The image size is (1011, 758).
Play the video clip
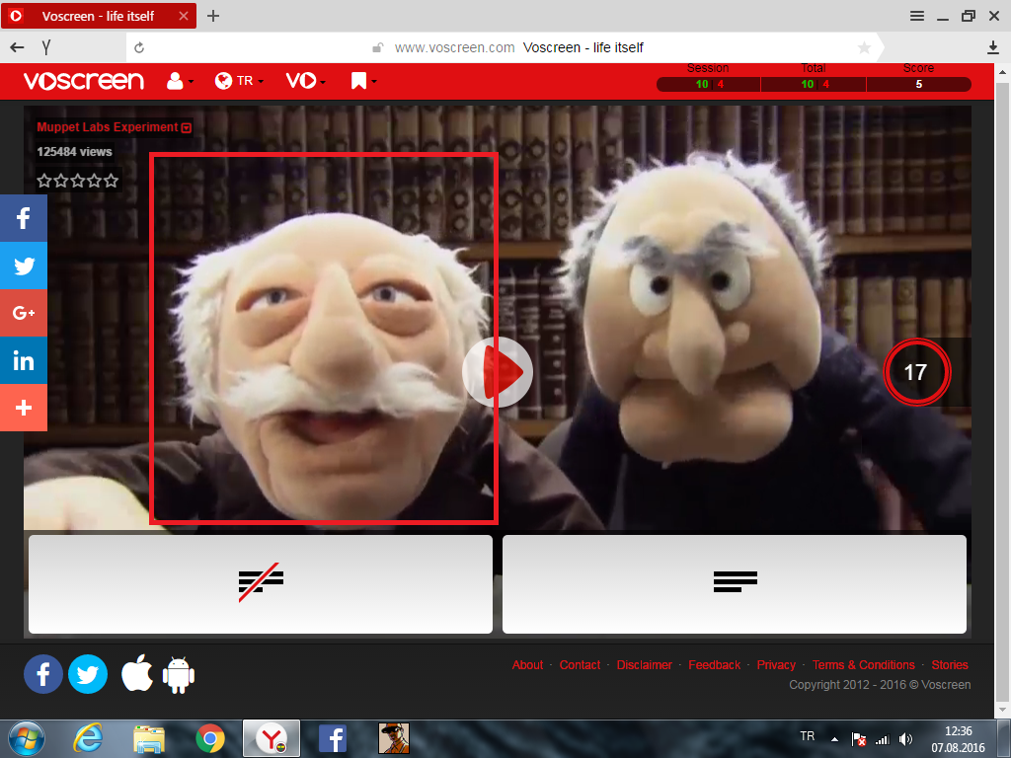click(x=498, y=372)
